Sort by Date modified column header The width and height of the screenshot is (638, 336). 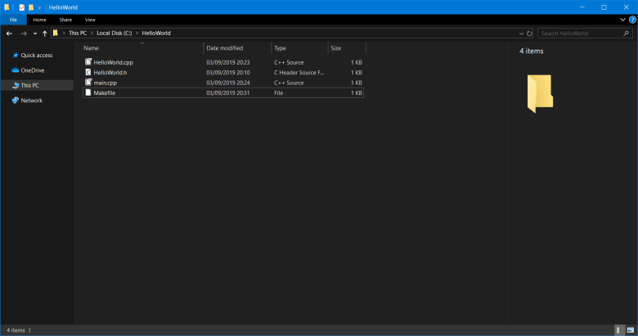tap(237, 48)
